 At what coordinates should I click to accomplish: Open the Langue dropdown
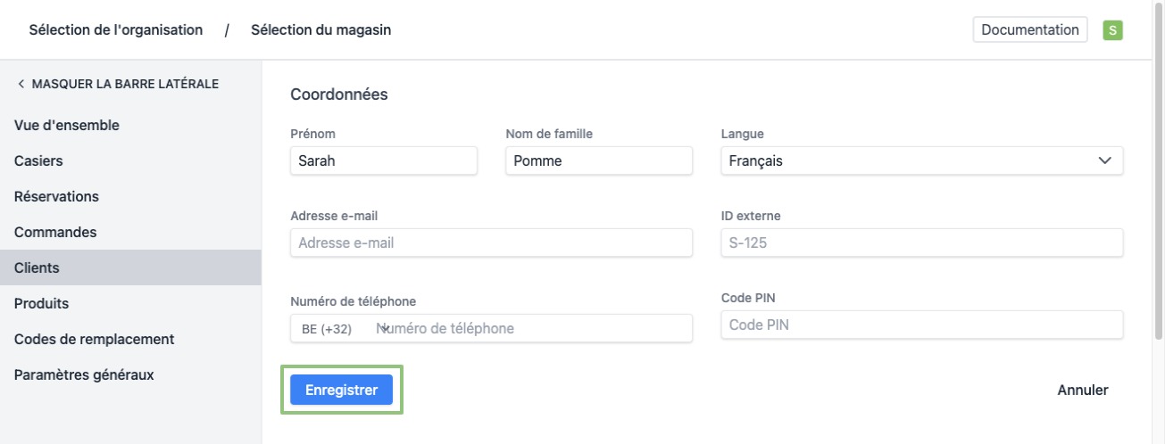[x=920, y=161]
